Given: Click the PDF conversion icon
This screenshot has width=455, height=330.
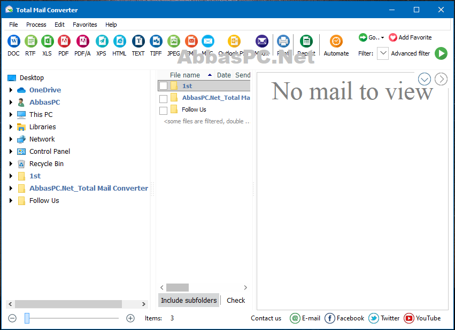Looking at the screenshot, I should pyautogui.click(x=64, y=41).
